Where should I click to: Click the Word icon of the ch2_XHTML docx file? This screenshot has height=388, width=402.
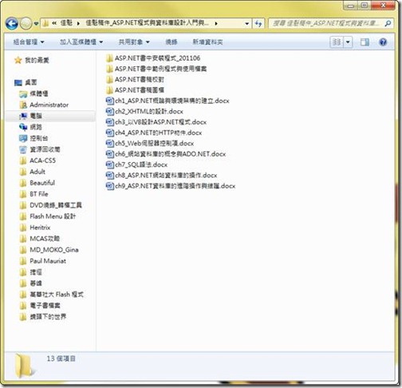[x=109, y=111]
